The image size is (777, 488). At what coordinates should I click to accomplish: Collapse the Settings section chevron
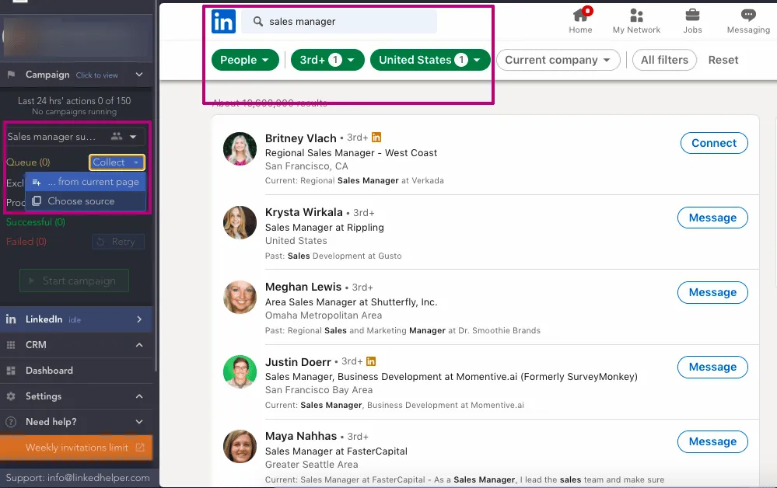click(x=139, y=396)
